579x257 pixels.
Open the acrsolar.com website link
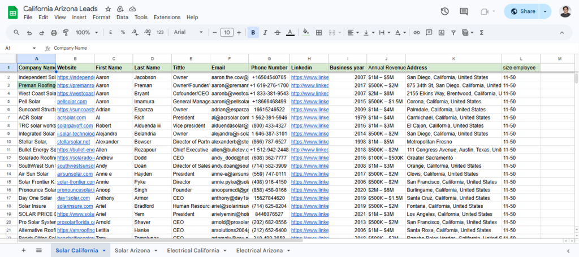72,117
